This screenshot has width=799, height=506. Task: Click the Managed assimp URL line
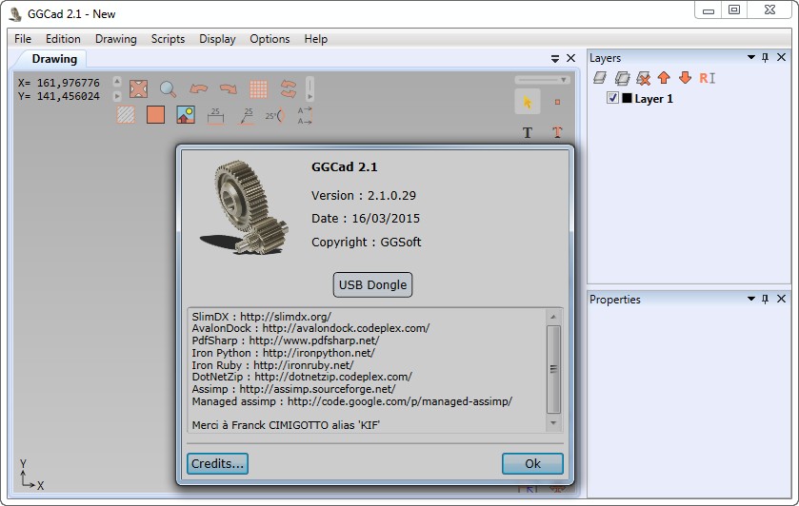[352, 401]
